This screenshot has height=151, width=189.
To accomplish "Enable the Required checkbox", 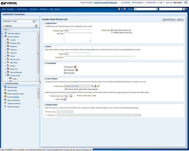I will (65, 67).
